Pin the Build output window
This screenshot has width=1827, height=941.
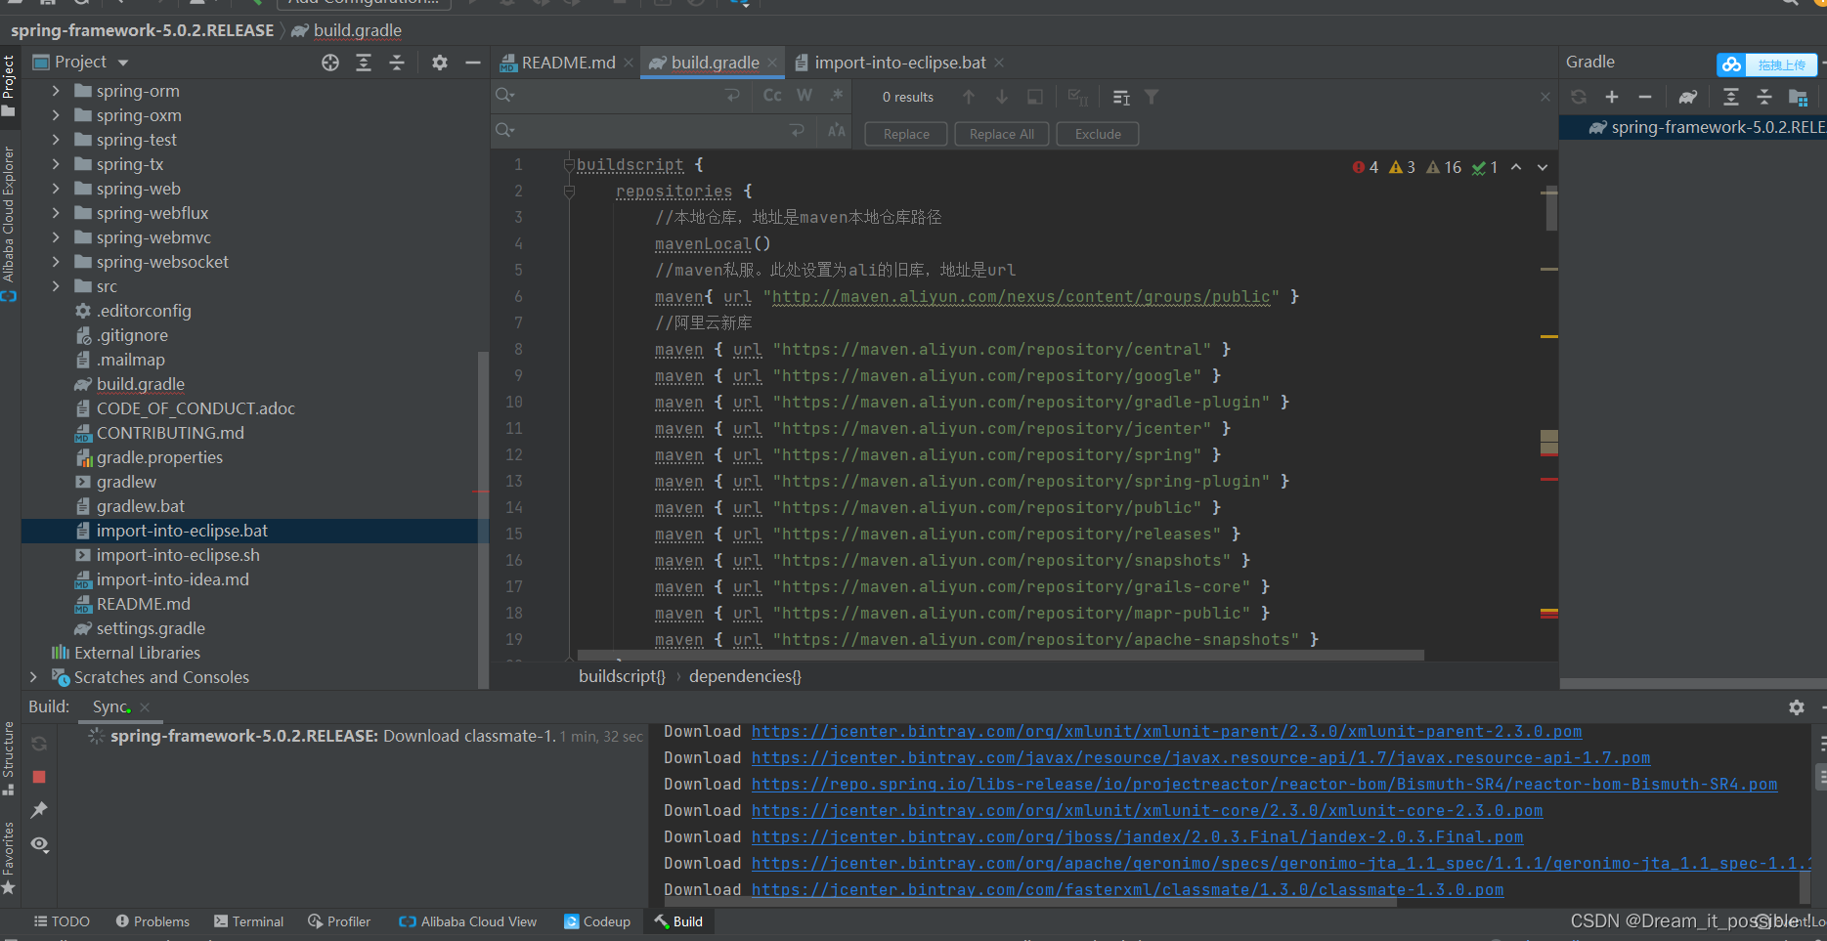point(39,809)
